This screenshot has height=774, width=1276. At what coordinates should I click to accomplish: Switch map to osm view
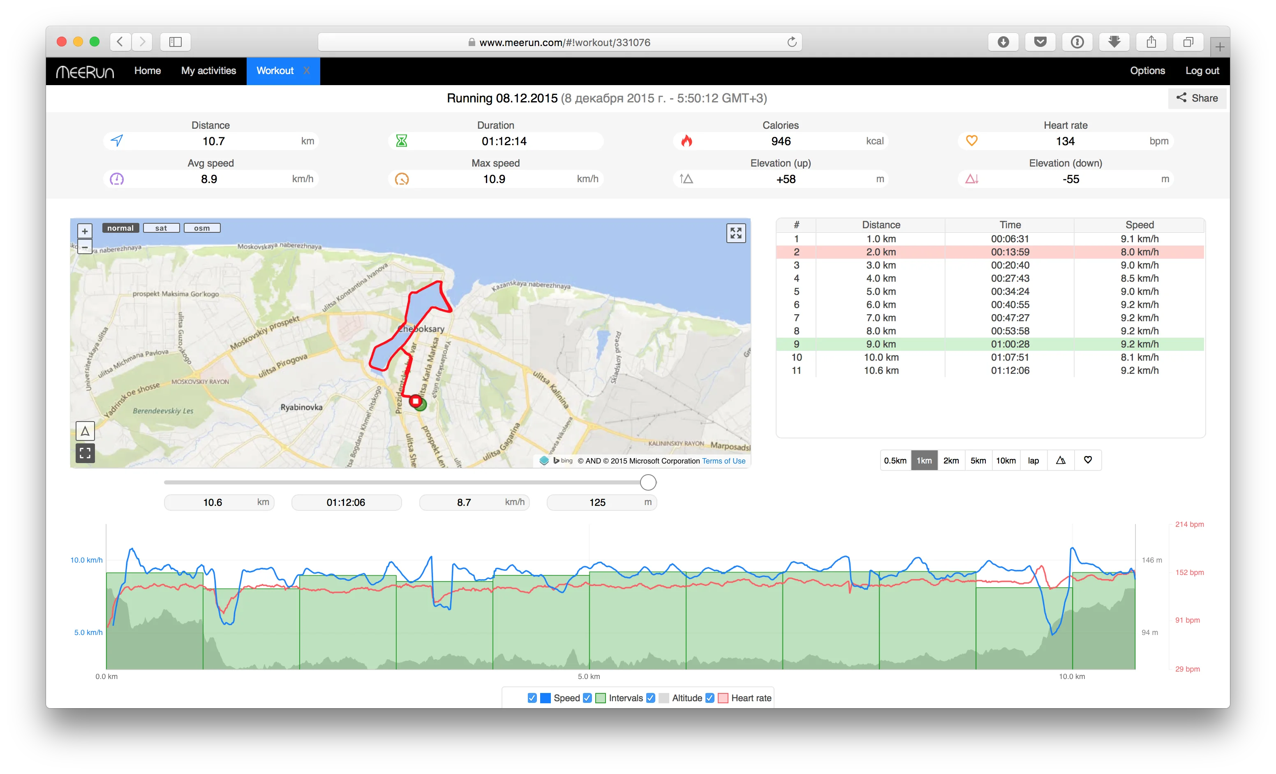(x=202, y=228)
